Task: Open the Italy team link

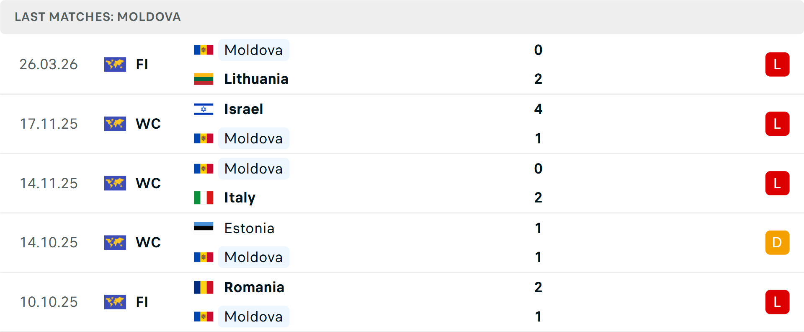Action: [x=240, y=197]
